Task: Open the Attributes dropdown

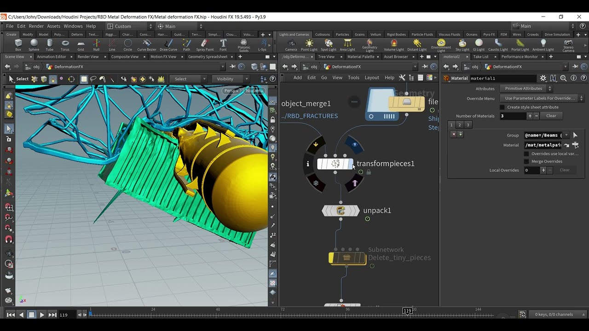Action: 526,88
